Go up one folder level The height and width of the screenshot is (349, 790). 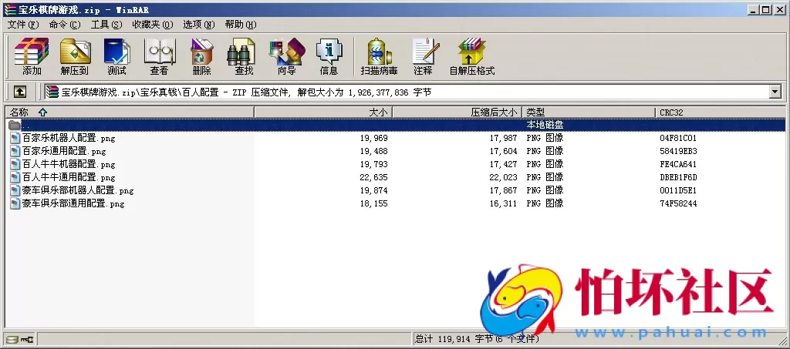tap(19, 92)
